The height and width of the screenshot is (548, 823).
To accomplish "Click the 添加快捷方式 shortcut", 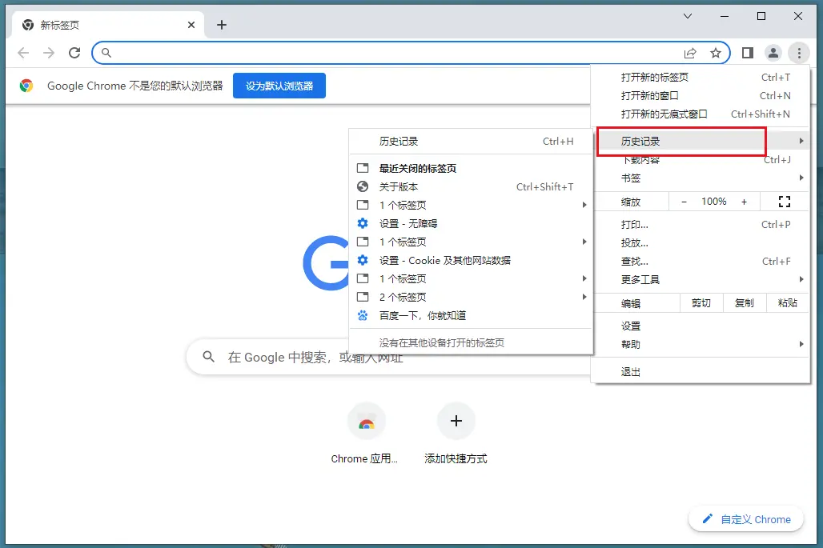I will click(456, 421).
